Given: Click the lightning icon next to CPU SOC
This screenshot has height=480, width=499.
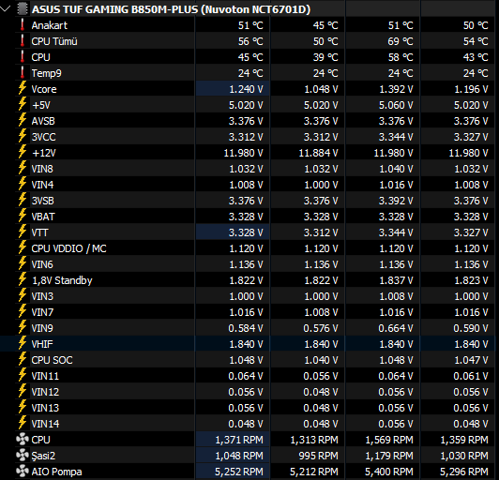Looking at the screenshot, I should coord(23,359).
